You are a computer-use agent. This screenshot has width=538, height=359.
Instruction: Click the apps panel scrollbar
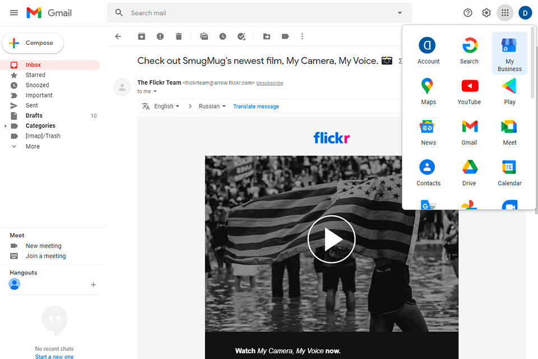[x=532, y=62]
